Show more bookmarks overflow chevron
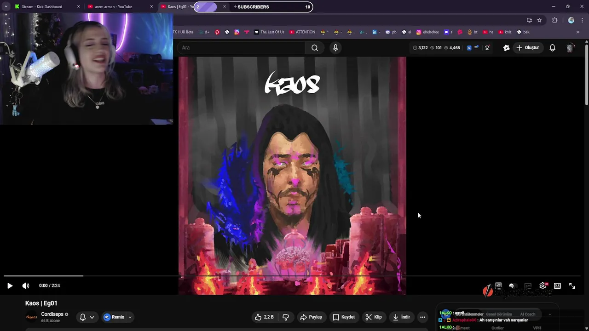Viewport: 589px width, 331px height. click(x=578, y=32)
